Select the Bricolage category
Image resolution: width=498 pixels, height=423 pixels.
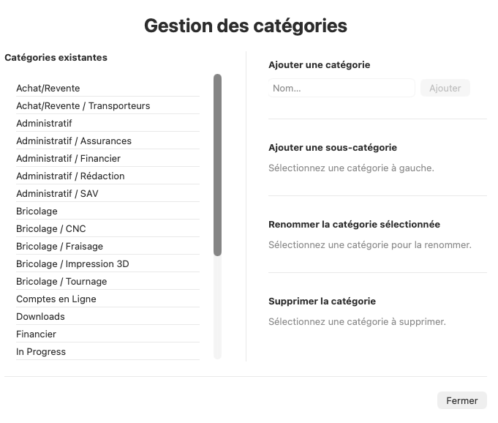[x=37, y=211]
